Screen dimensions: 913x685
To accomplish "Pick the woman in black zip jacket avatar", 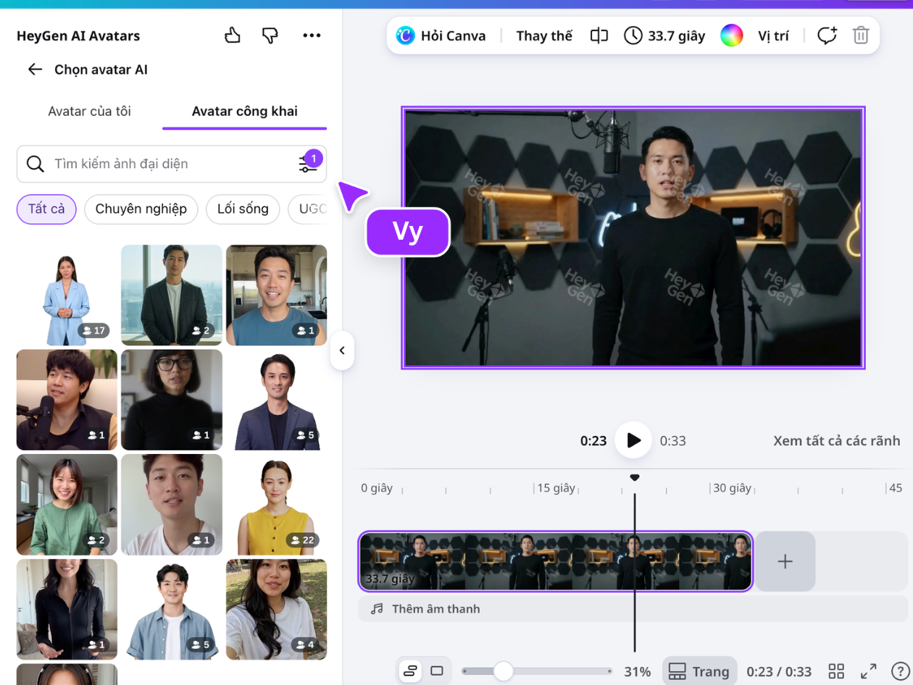I will coord(67,610).
